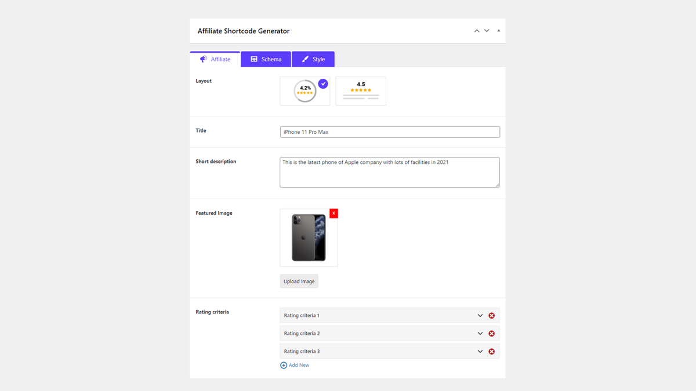Click the Rating criteria 2 row label

point(302,334)
